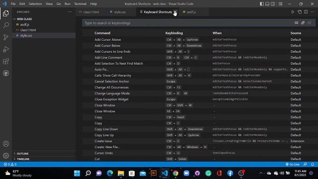Click the errors and warnings status indicator
This screenshot has height=179, width=318.
[x=10, y=165]
